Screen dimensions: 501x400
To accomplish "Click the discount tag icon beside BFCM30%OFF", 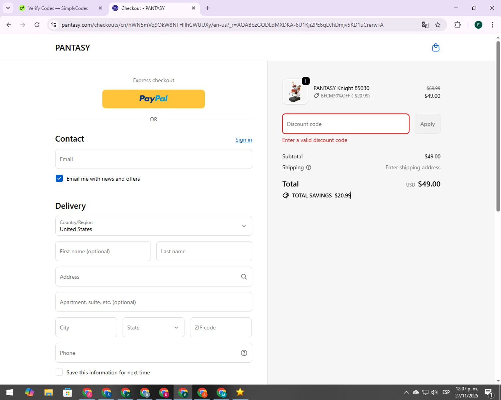I will point(316,96).
